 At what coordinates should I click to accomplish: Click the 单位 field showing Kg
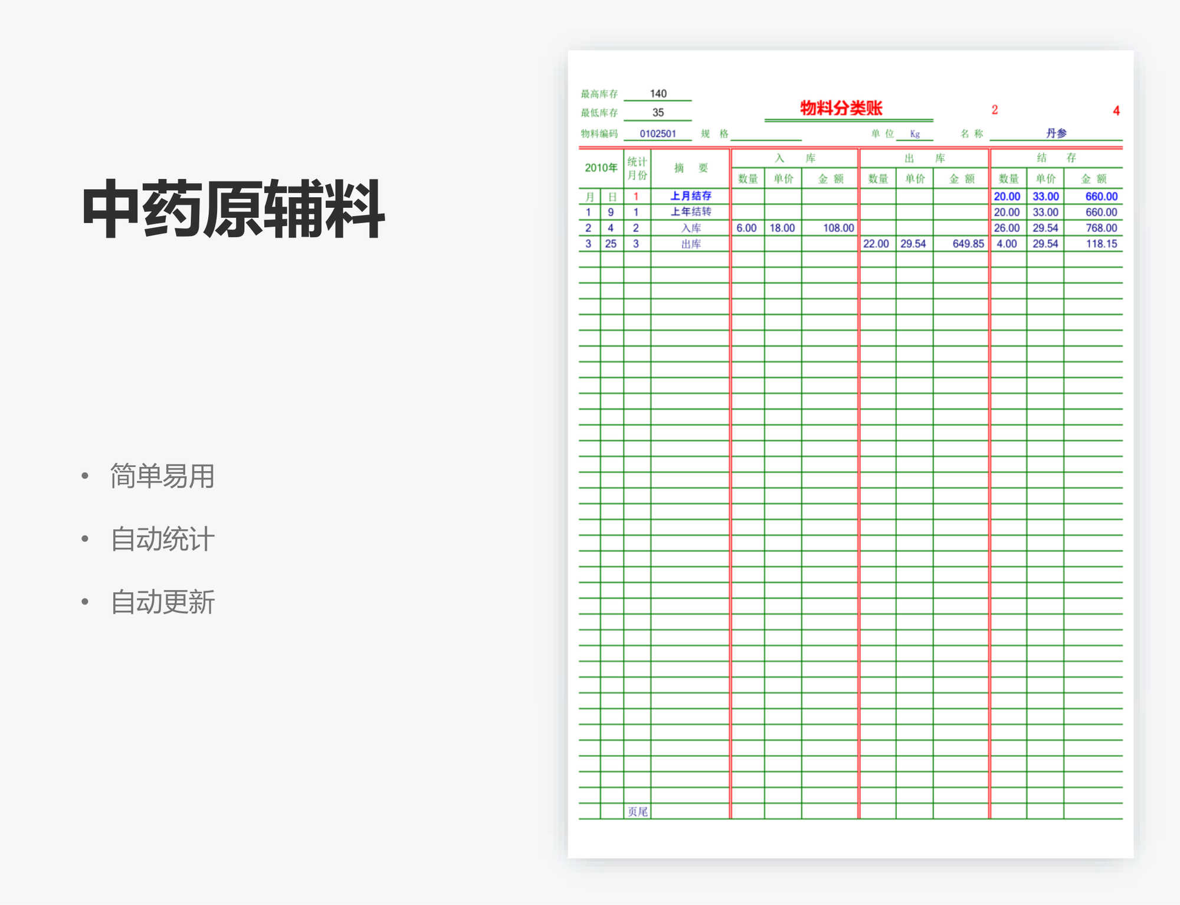pos(914,134)
